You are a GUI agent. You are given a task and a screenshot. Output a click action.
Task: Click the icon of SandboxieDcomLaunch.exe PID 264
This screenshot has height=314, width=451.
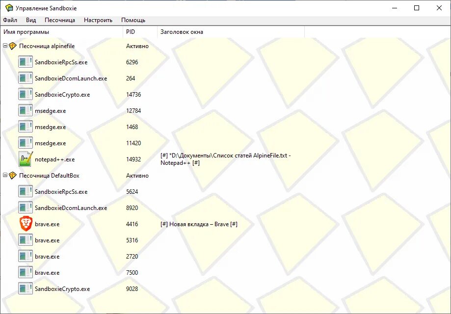tap(26, 78)
